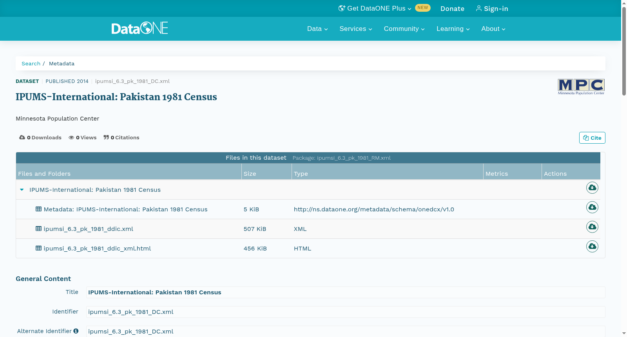
Task: Click the citations quote icon
Action: (106, 137)
